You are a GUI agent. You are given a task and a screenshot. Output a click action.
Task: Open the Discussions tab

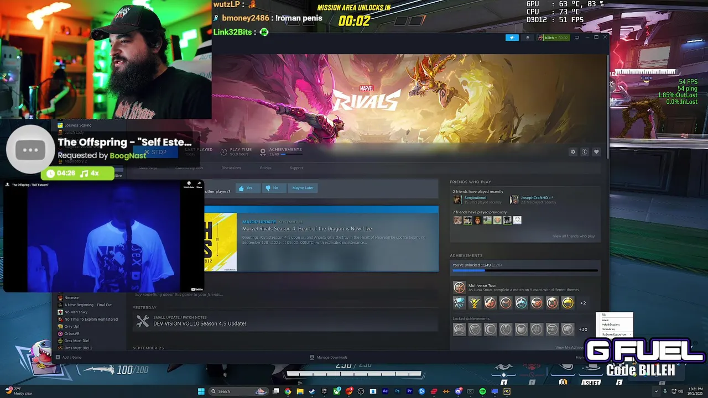coord(231,168)
